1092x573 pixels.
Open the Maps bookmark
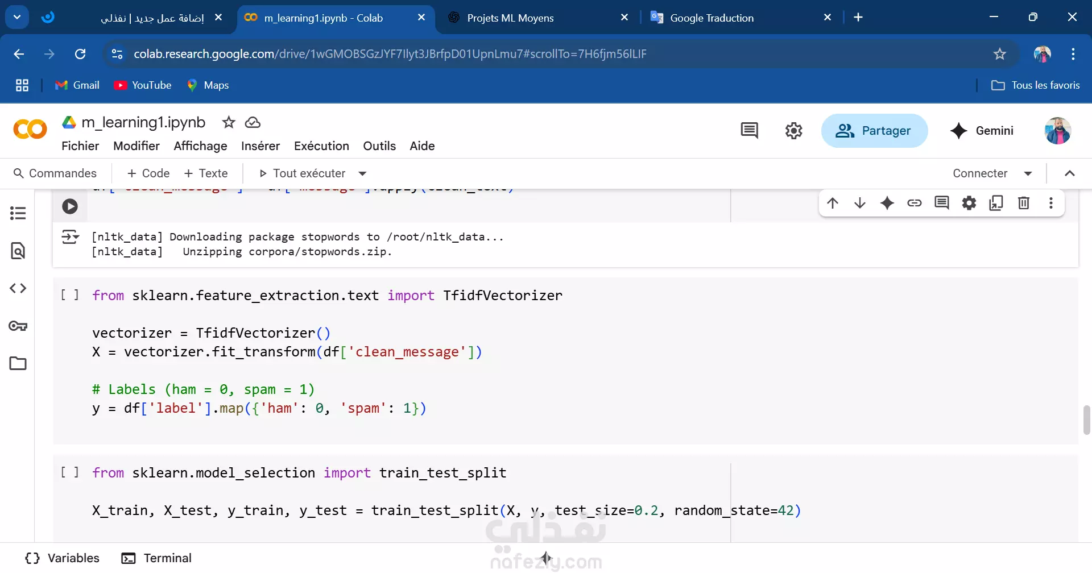click(208, 85)
